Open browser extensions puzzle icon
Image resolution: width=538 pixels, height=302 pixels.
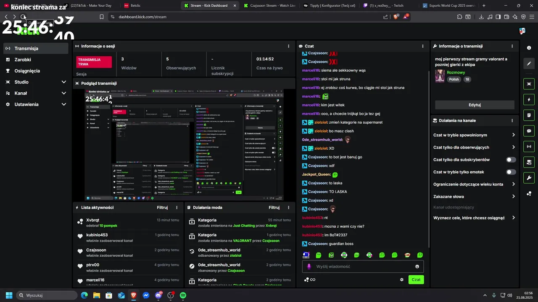coord(459,17)
